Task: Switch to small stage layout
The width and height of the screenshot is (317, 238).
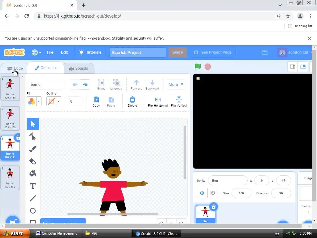Action: (x=293, y=67)
